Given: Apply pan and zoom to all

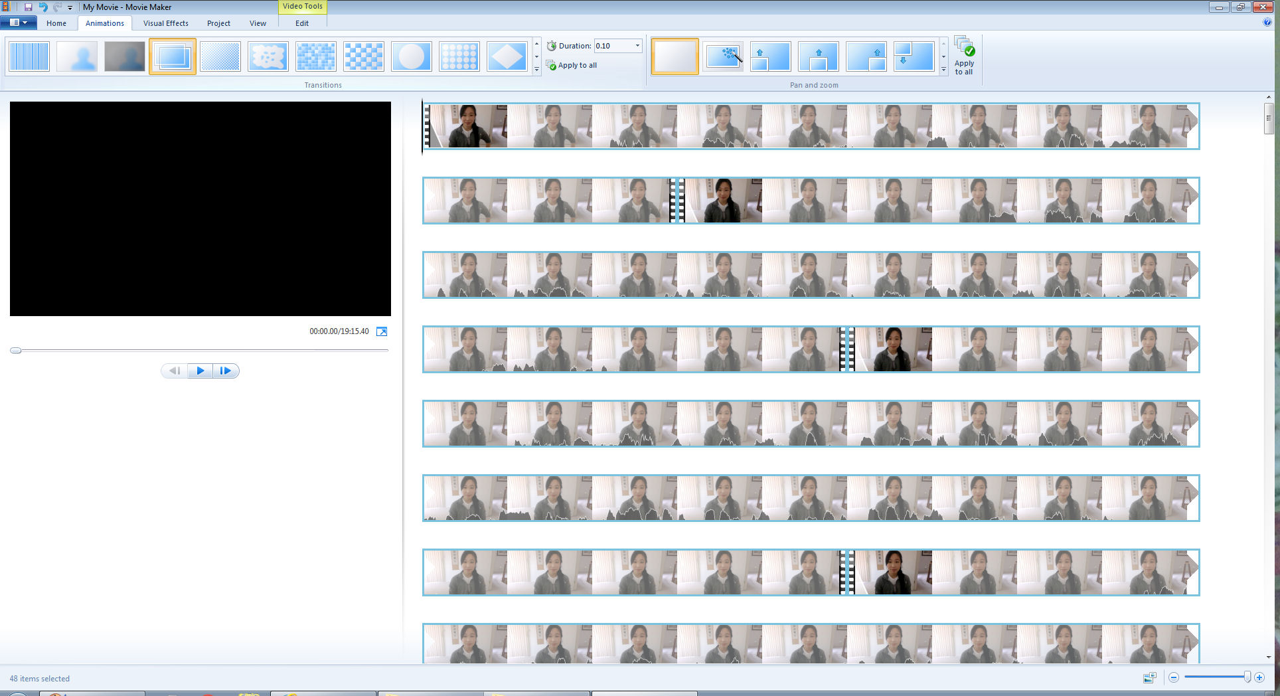Looking at the screenshot, I should pyautogui.click(x=964, y=56).
